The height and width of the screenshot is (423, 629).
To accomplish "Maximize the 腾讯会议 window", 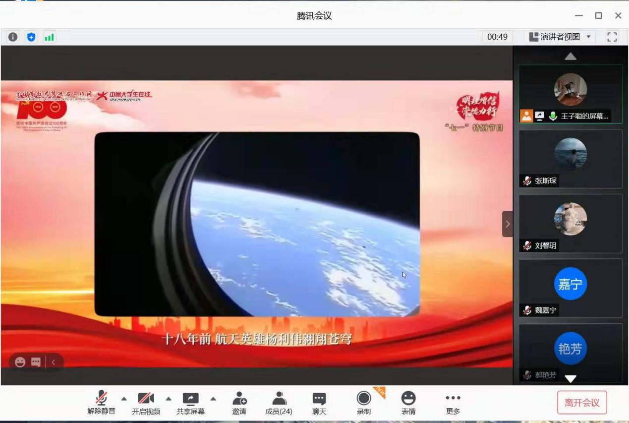I will 599,16.
